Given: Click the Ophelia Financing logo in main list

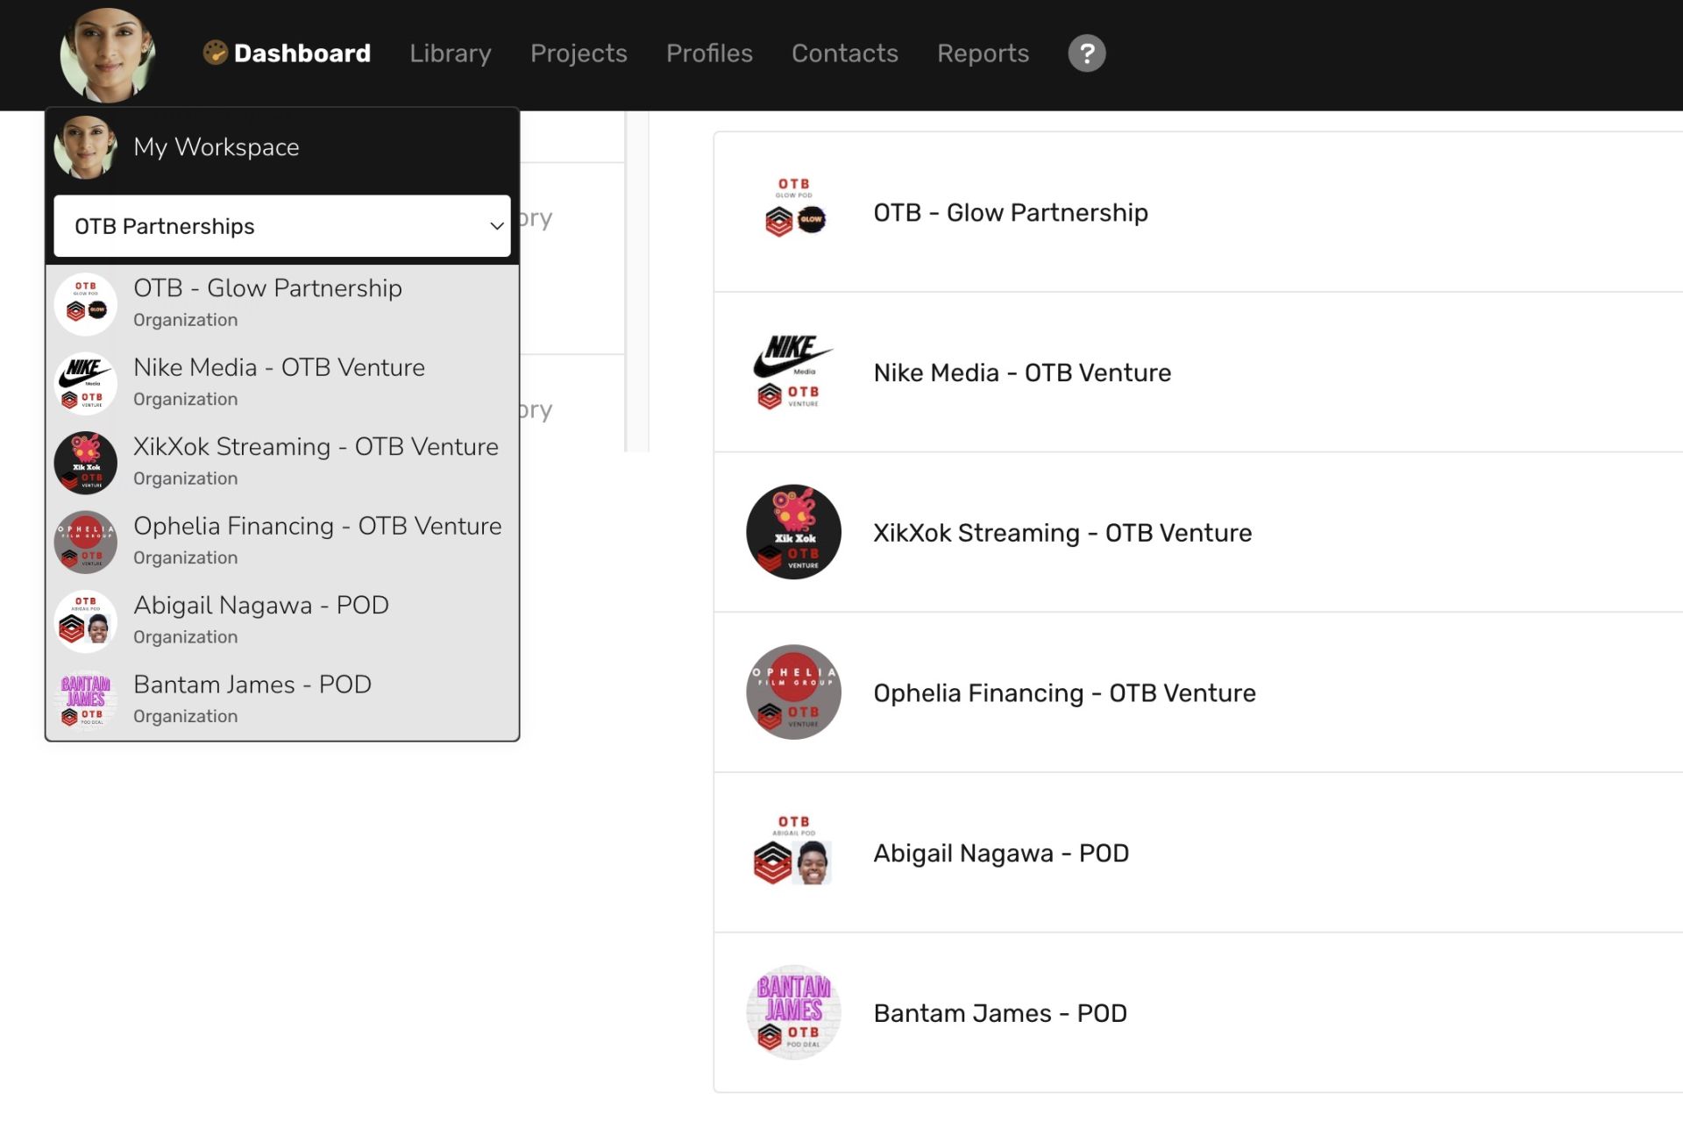Looking at the screenshot, I should (x=792, y=692).
